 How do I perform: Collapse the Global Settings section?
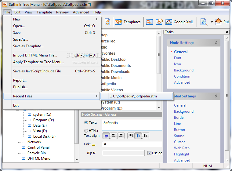(216, 96)
